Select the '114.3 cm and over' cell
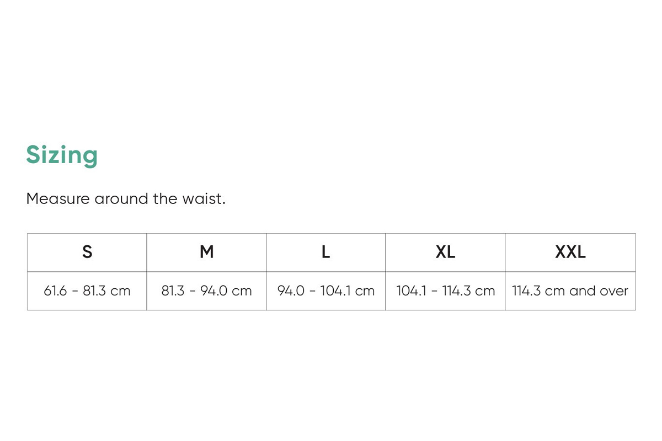662x441 pixels. [x=570, y=291]
